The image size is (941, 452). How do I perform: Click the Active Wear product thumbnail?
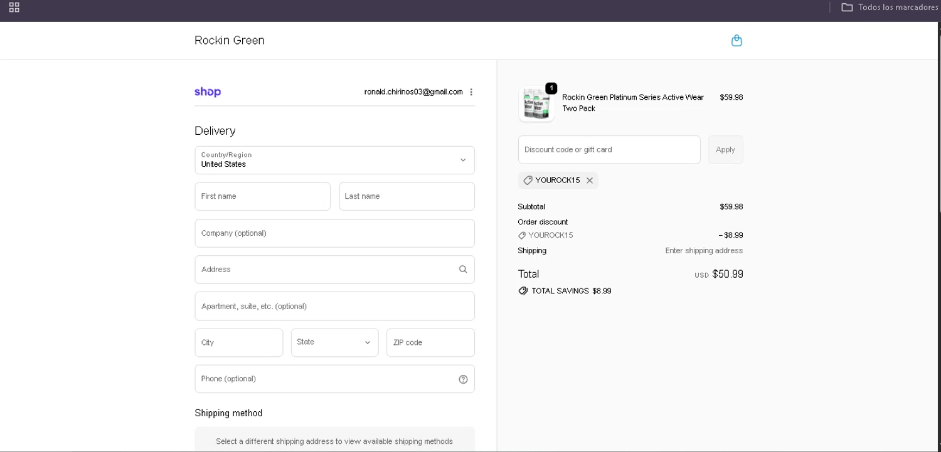(x=536, y=103)
